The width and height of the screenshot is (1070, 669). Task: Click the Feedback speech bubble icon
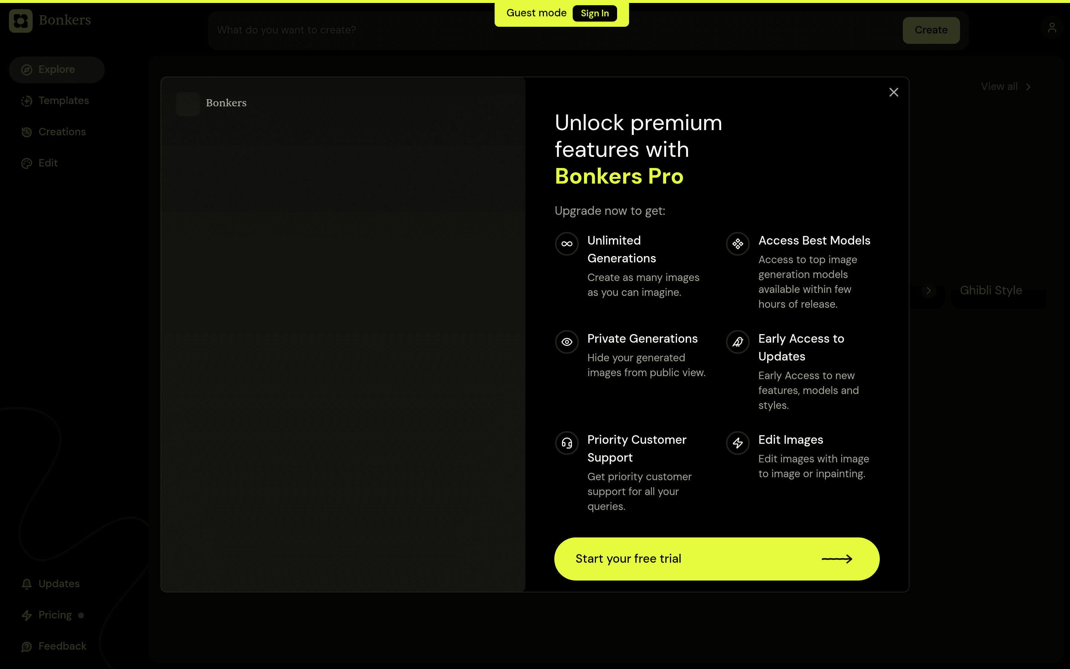26,646
